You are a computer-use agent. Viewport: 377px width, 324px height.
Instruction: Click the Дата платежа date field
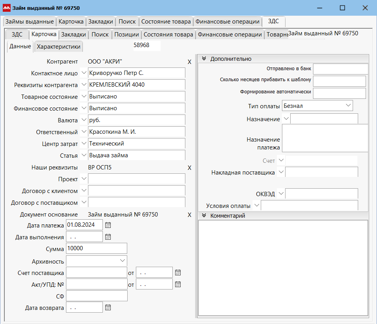pos(84,225)
